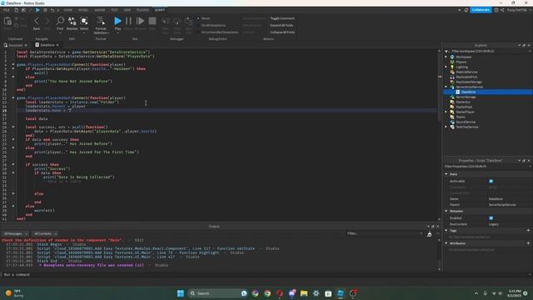Click the Collaborate button
Viewport: 533px width, 300px height.
coord(481,10)
